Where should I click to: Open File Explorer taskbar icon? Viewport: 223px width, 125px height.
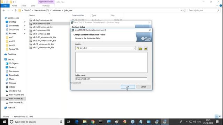[x=85, y=122]
